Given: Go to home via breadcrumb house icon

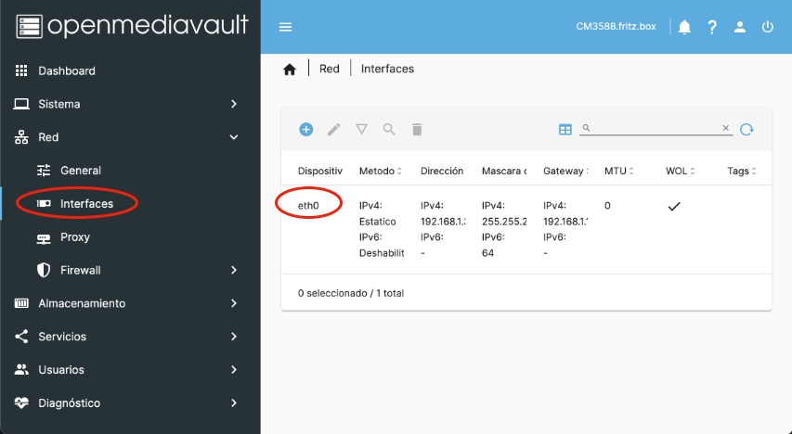Looking at the screenshot, I should tap(290, 70).
